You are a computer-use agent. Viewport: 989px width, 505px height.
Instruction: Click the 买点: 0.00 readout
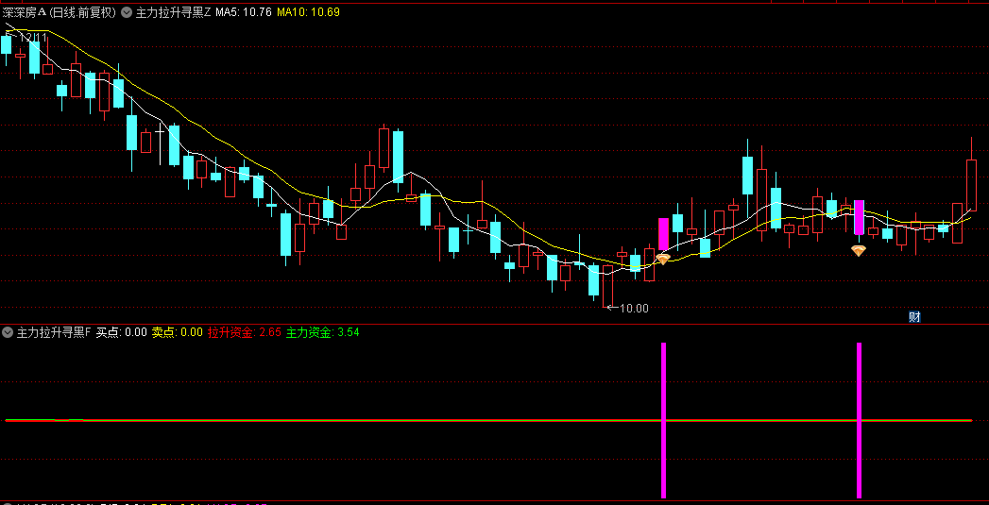(121, 331)
